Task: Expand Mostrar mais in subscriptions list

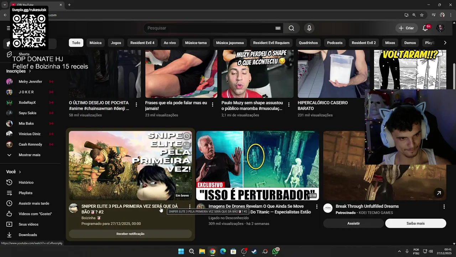Action: tap(30, 155)
